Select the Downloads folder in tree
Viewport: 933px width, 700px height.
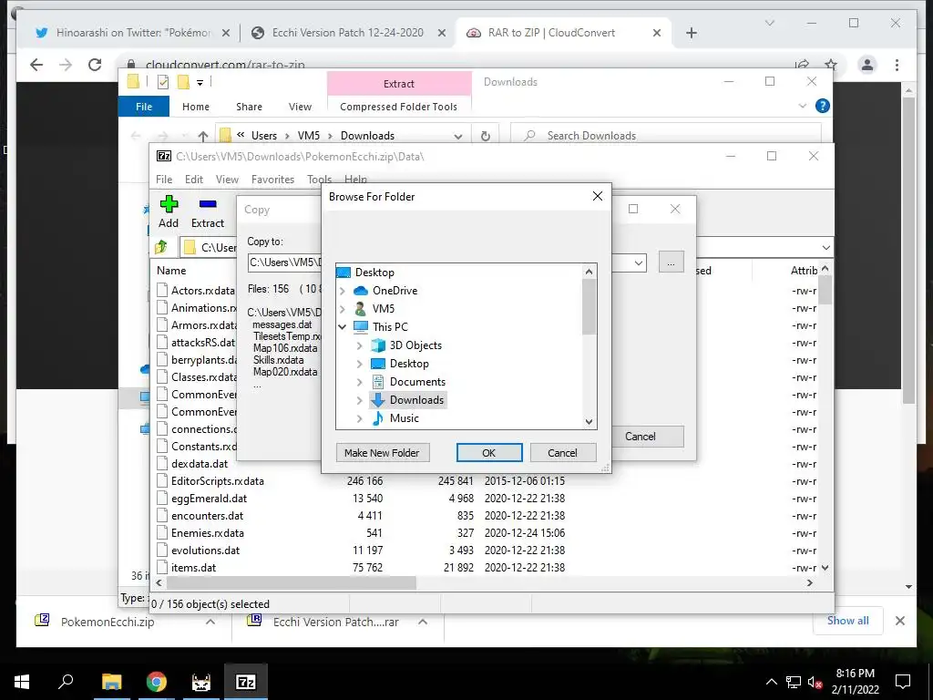pos(408,400)
